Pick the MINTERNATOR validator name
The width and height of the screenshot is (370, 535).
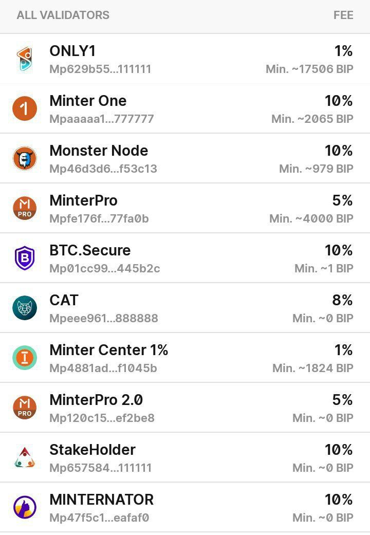tap(101, 500)
